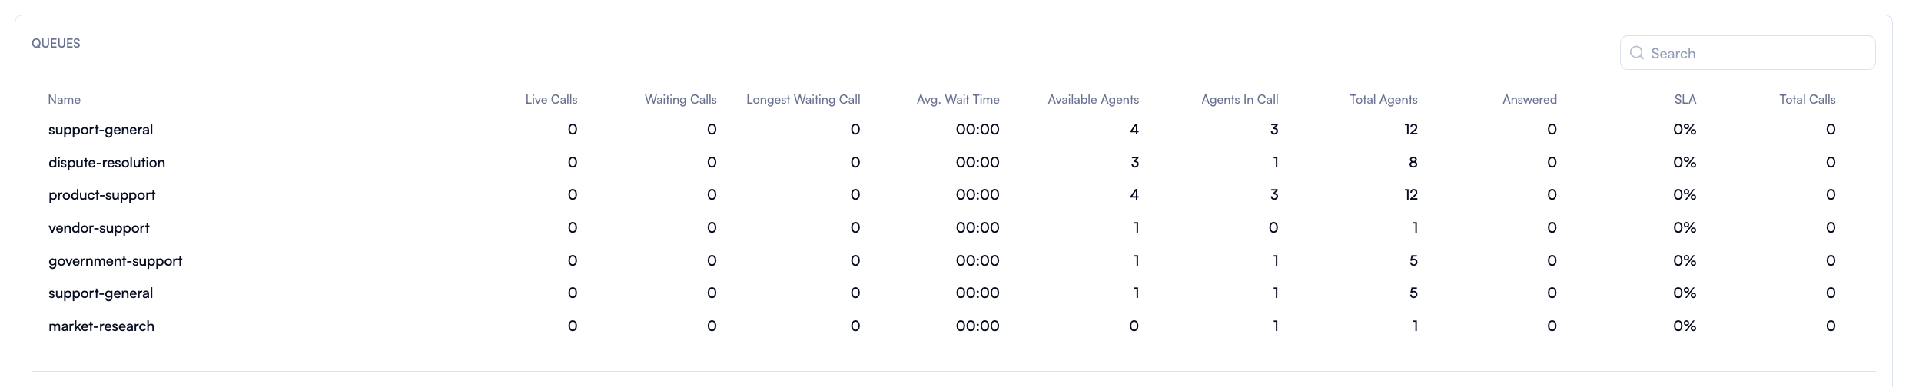Click the search magnifier icon
This screenshot has width=1909, height=387.
[1637, 53]
